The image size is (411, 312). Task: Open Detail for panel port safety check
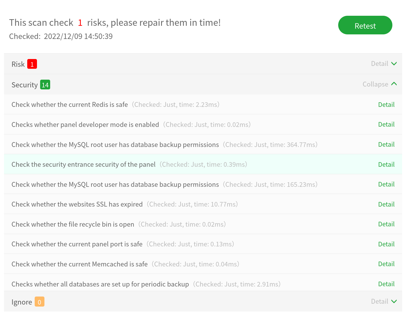click(386, 244)
